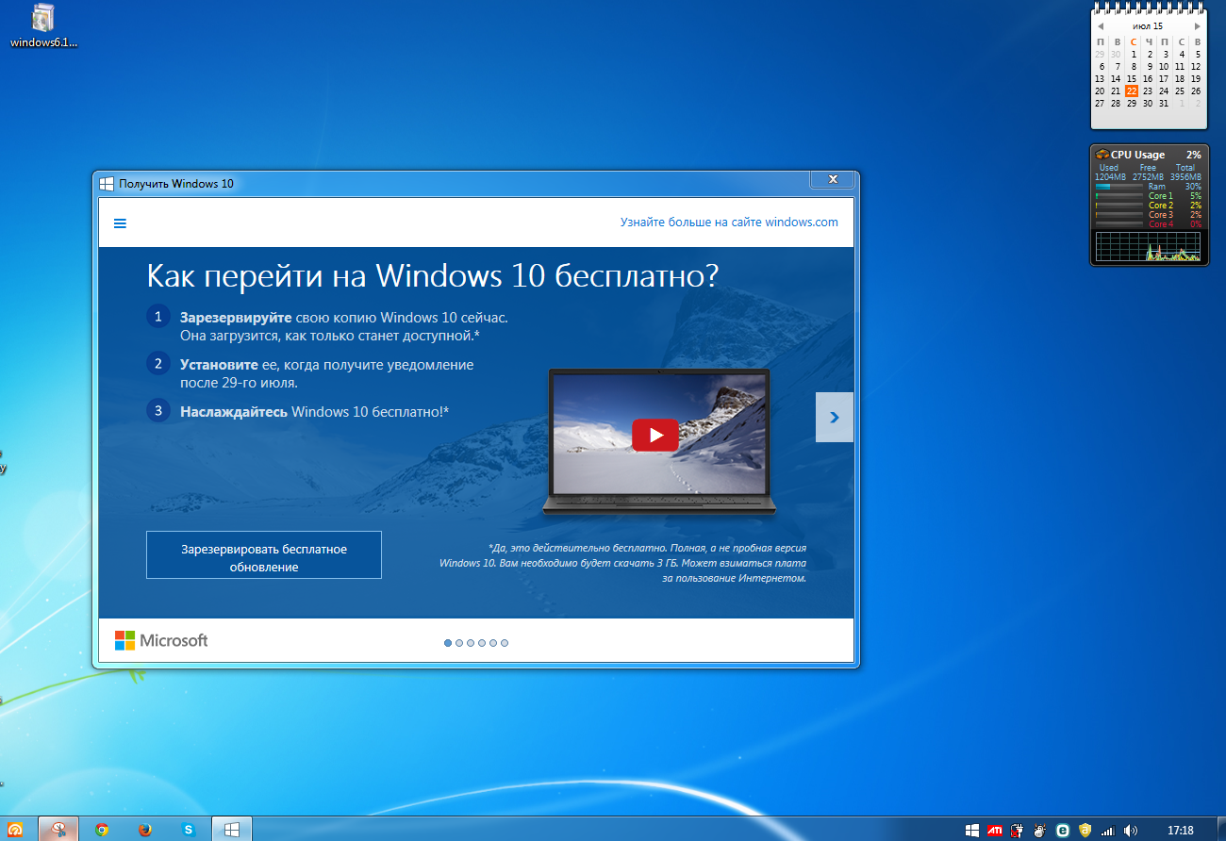Open the link Узнайте больше на сайте windows.com
The width and height of the screenshot is (1226, 841).
(x=729, y=223)
